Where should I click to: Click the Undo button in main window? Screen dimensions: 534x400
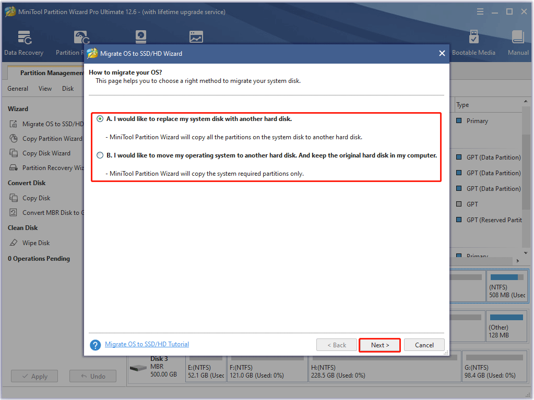coord(93,376)
